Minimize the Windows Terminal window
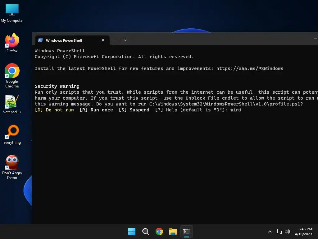 click(316, 39)
